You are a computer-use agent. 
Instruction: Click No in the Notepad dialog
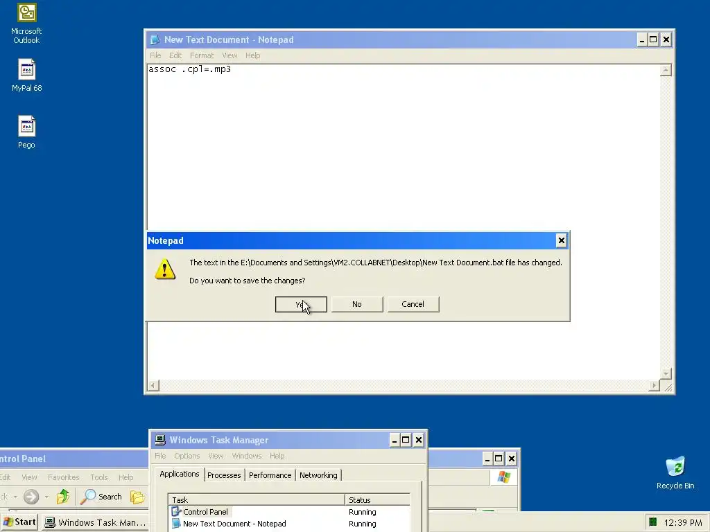pyautogui.click(x=357, y=304)
